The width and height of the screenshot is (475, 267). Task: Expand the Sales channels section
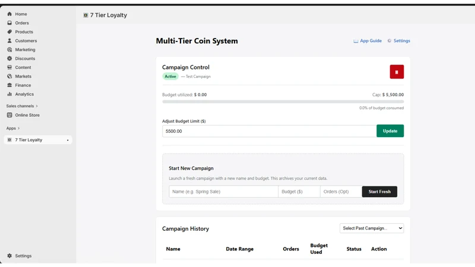pyautogui.click(x=22, y=106)
